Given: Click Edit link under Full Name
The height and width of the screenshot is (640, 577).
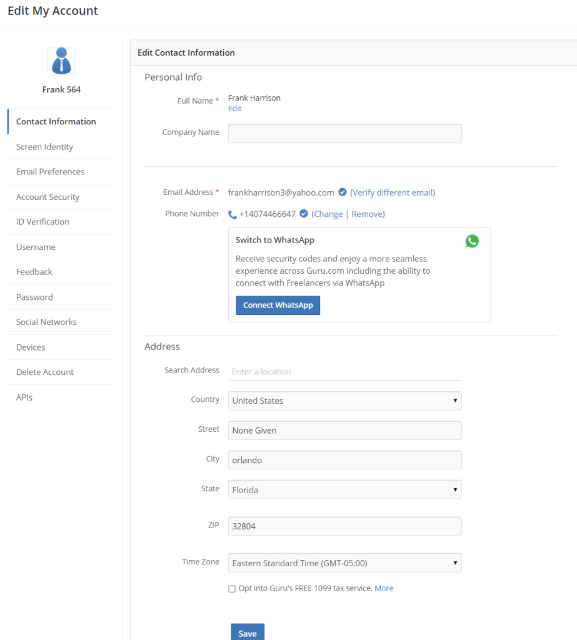Looking at the screenshot, I should click(x=234, y=109).
